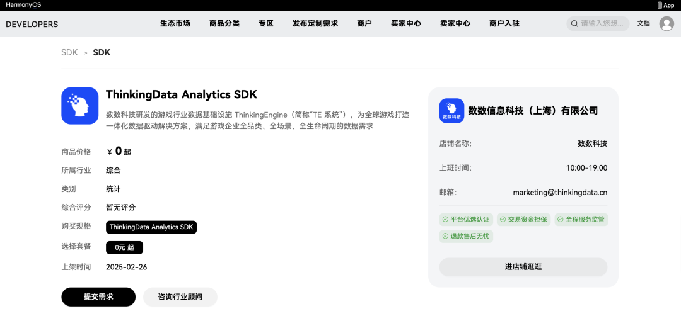
Task: Click the 暂无评分 rating text
Action: [120, 207]
